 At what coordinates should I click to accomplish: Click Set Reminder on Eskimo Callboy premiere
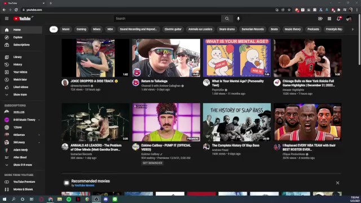[152, 163]
